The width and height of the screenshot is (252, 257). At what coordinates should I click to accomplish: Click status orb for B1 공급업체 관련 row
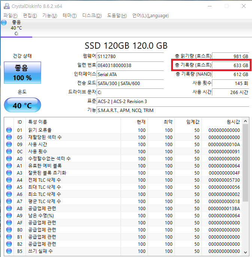coord(9,237)
